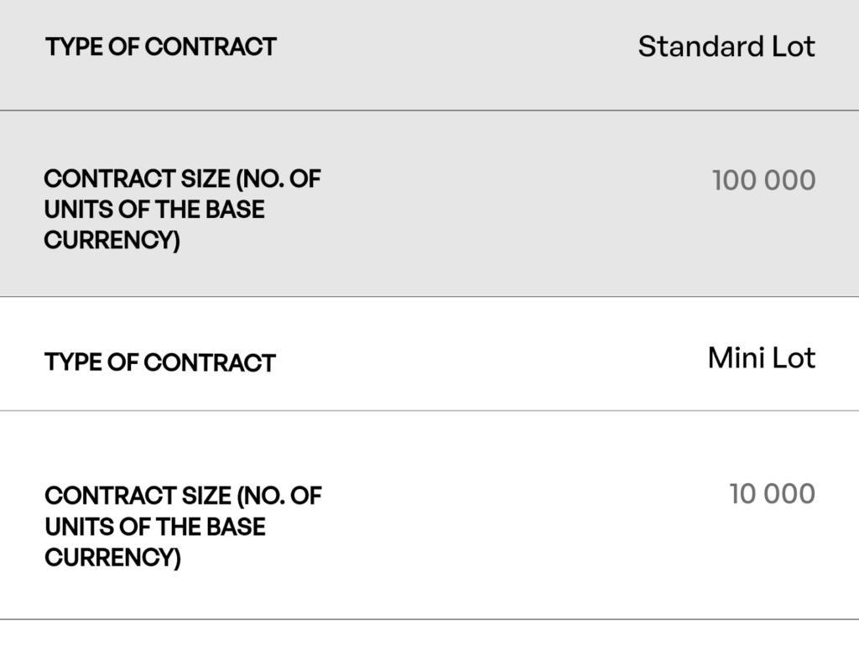Click divider line below the Mini Lot row
The height and width of the screenshot is (671, 859).
(429, 411)
